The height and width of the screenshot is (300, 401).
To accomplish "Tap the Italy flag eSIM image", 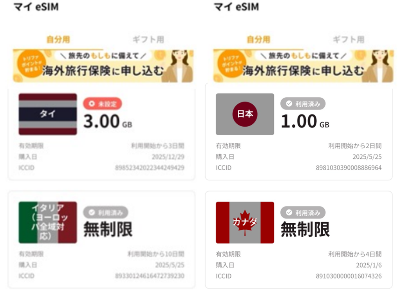I will tap(47, 222).
